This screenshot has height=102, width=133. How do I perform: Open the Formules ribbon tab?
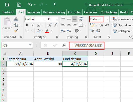(74, 12)
